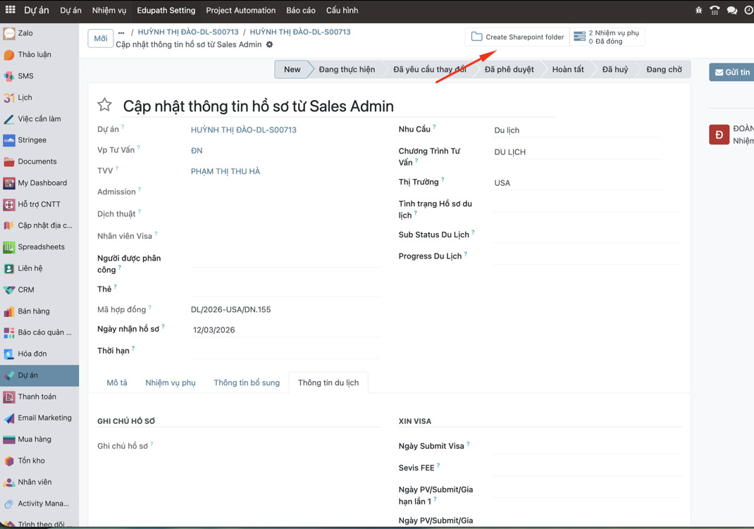This screenshot has width=754, height=529.
Task: Open Documents app icon
Action: pos(9,161)
